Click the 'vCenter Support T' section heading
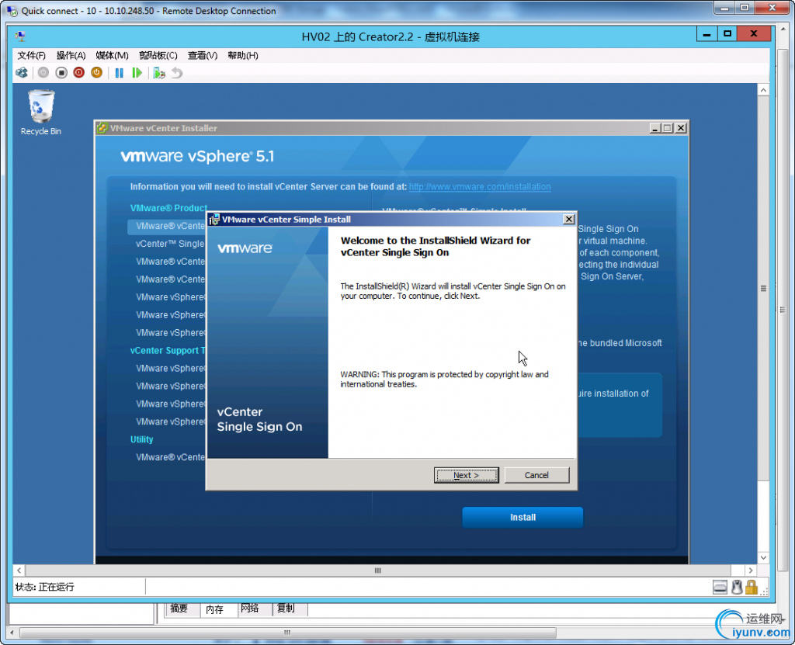Screen dimensions: 795x645 point(168,351)
